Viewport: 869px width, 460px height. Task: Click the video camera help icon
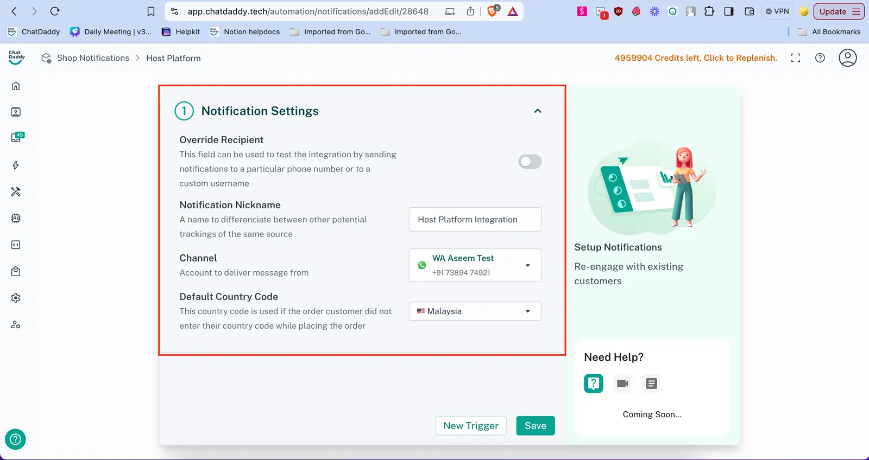click(x=622, y=384)
